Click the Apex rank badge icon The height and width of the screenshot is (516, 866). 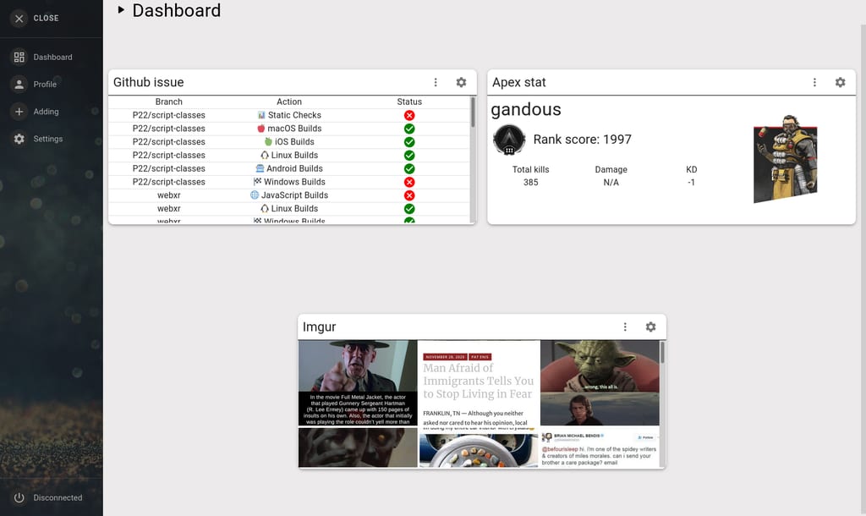point(508,140)
